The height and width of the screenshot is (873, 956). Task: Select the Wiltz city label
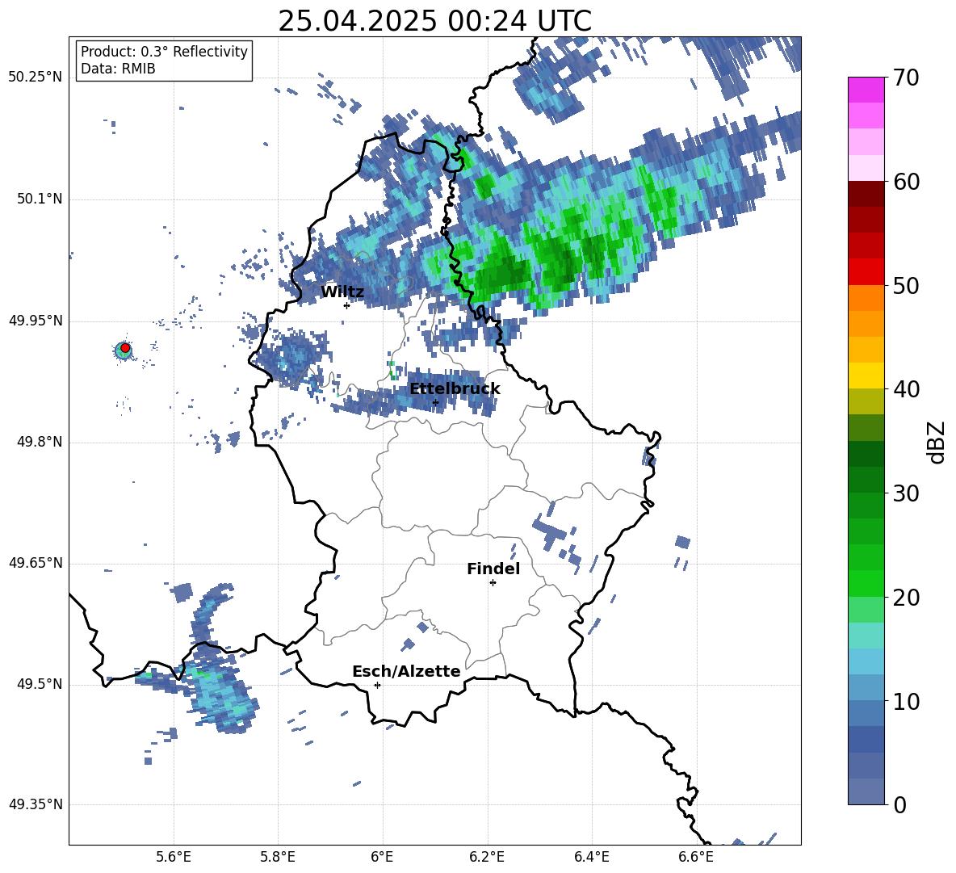[x=342, y=292]
